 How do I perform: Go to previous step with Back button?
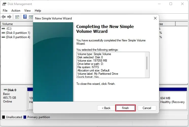(x=106, y=108)
